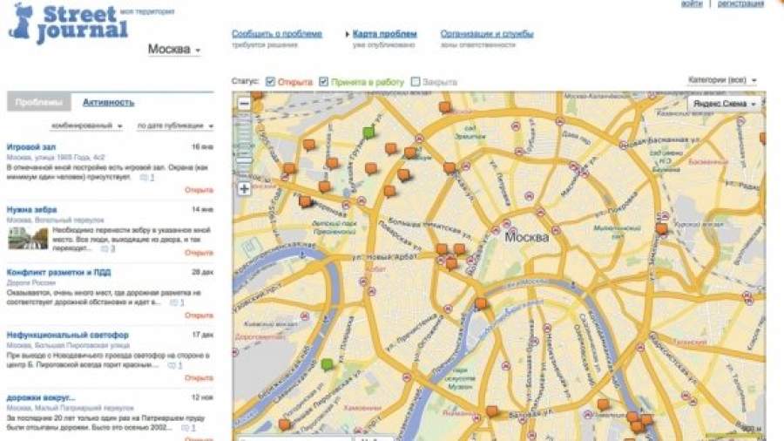Click the green marker near Хамовники

[x=327, y=363]
